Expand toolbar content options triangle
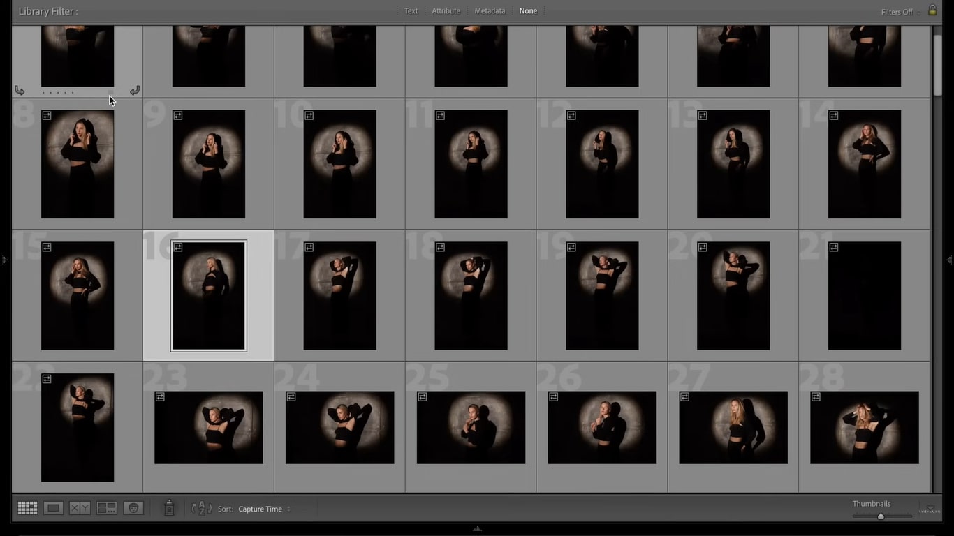954x536 pixels. pyautogui.click(x=930, y=509)
